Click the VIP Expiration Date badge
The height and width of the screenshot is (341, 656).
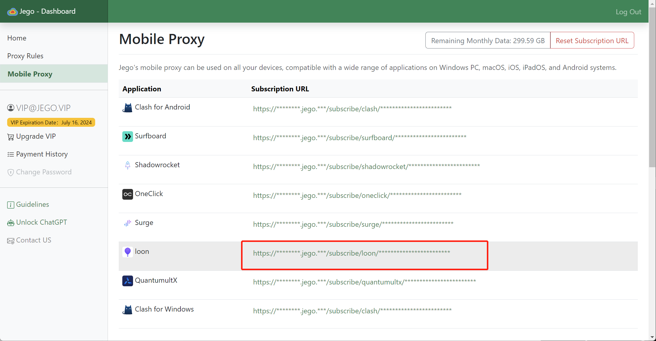(51, 122)
